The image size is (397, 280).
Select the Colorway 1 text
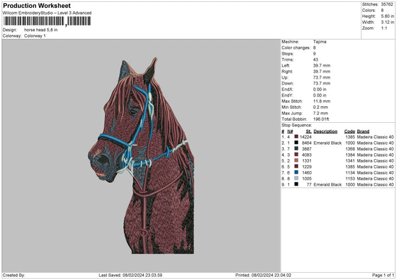click(35, 36)
